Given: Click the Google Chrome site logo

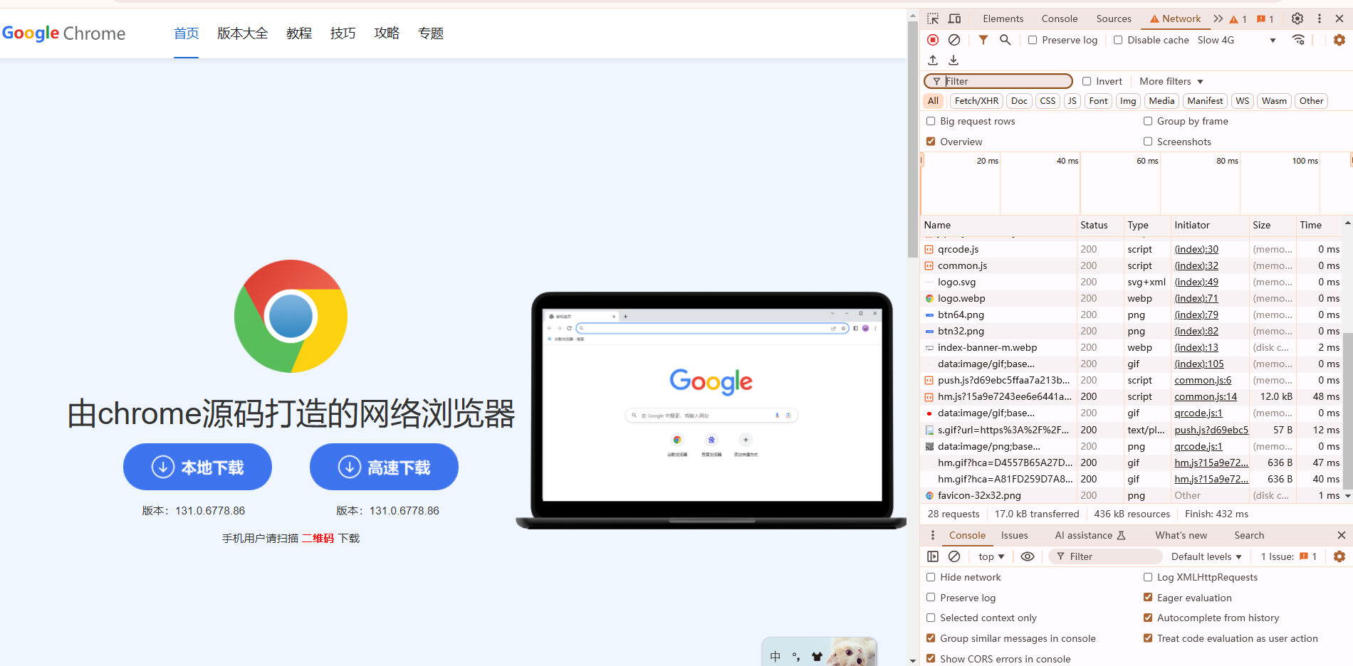Looking at the screenshot, I should click(64, 33).
